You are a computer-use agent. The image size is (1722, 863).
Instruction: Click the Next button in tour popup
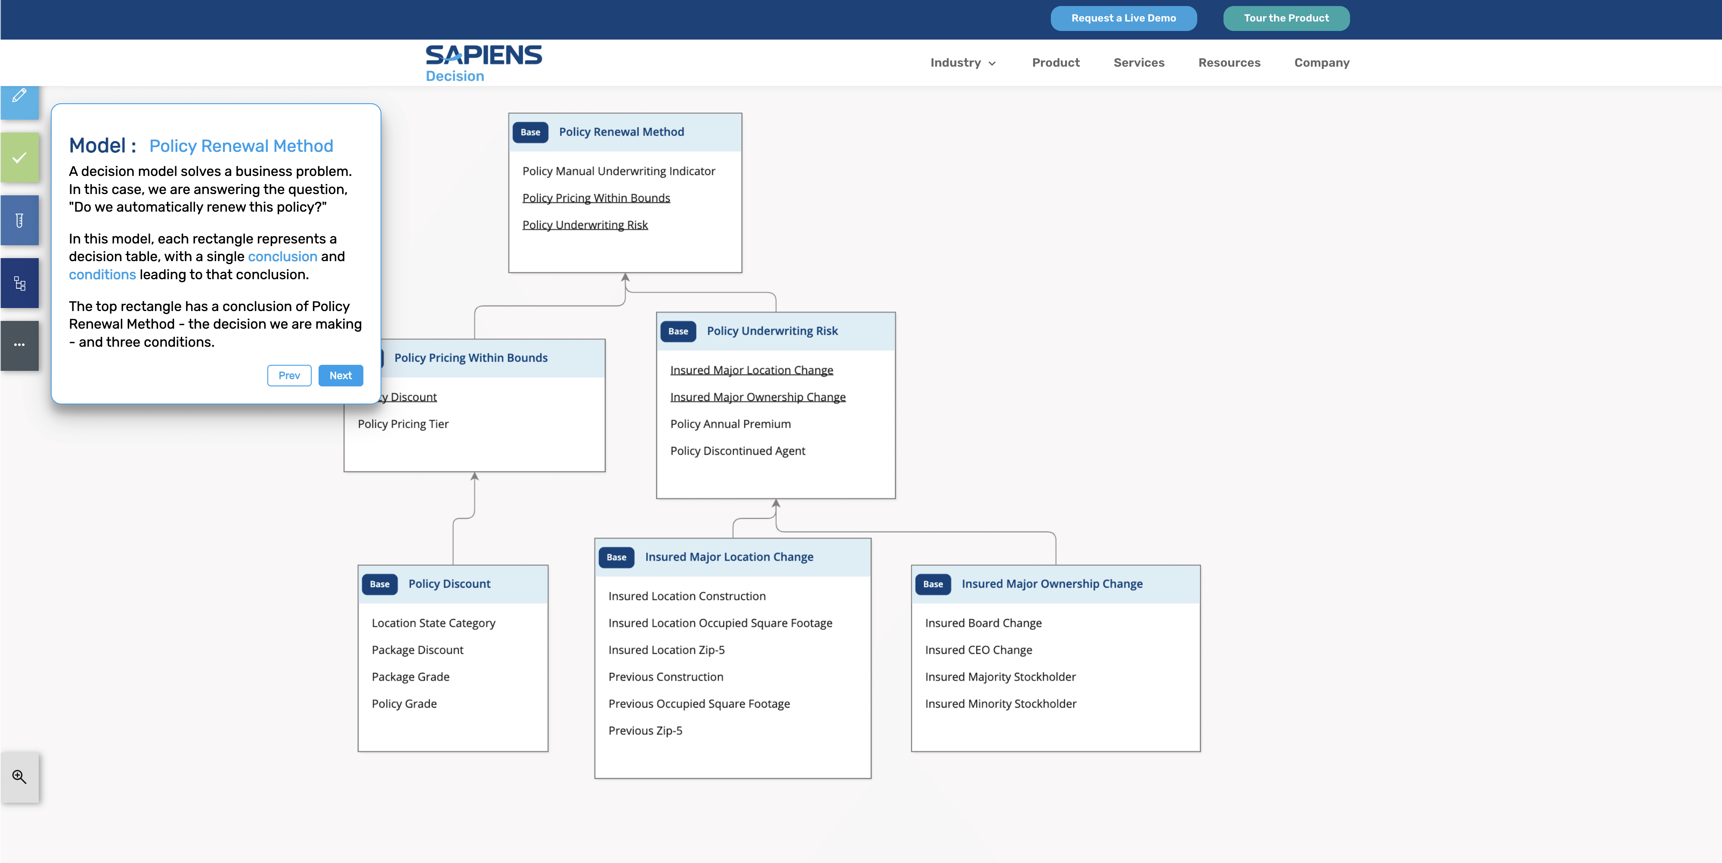(340, 376)
